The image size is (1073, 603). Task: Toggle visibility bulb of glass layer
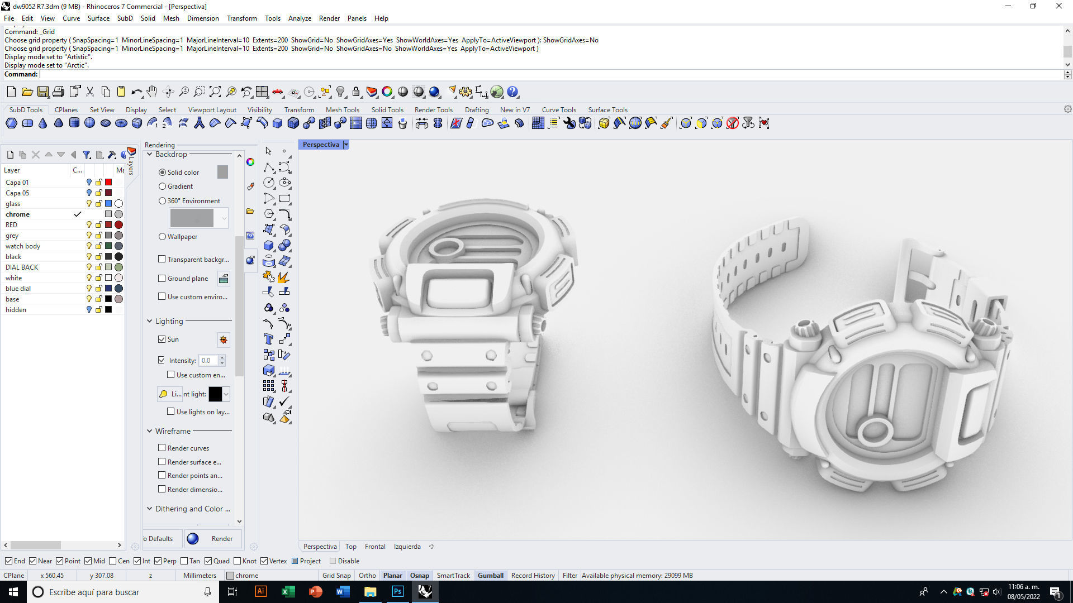coord(88,204)
